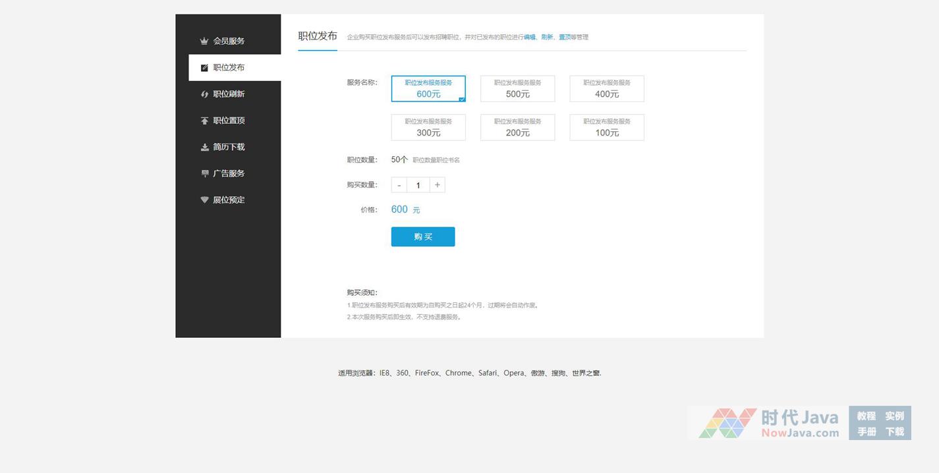The image size is (939, 473).
Task: Open 简历下载 in the sidebar menu
Action: [229, 147]
